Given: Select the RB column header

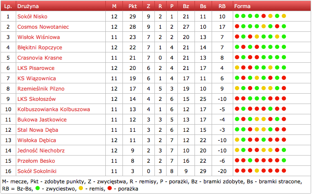Looking at the screenshot, I should [x=222, y=6].
